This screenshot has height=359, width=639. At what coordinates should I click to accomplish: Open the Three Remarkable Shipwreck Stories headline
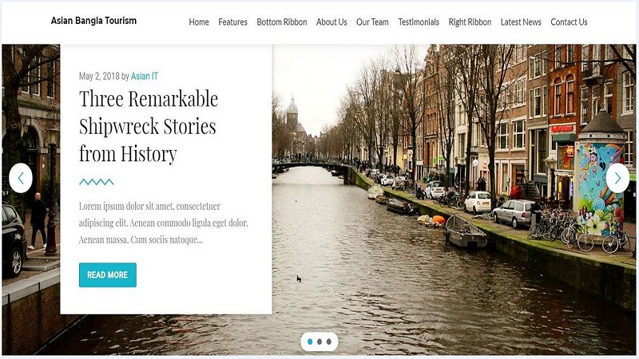click(x=149, y=126)
